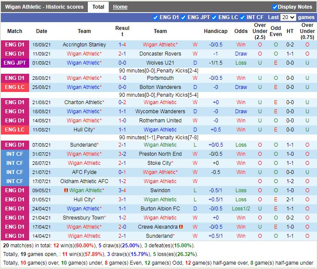
Task: Click the ENG LC badge for the Bolton Wanderers match
Action: (x=15, y=87)
